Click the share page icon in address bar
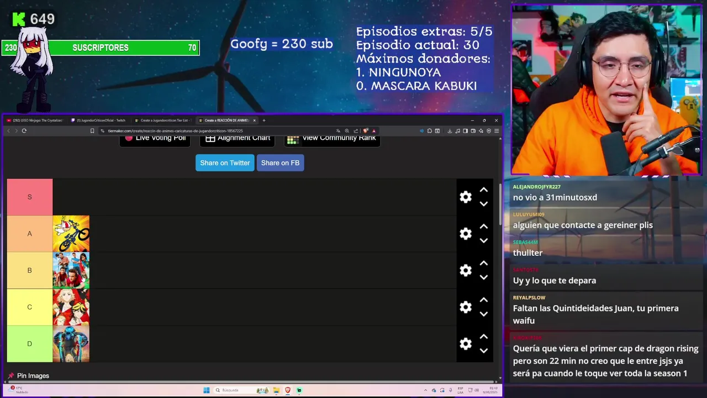The image size is (707, 398). click(x=356, y=131)
